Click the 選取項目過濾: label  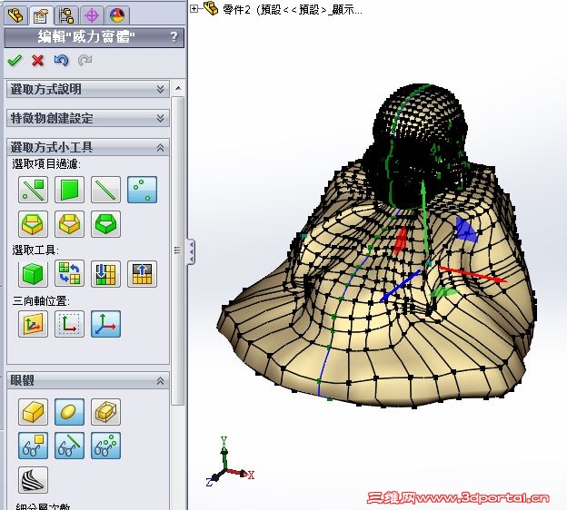click(46, 164)
